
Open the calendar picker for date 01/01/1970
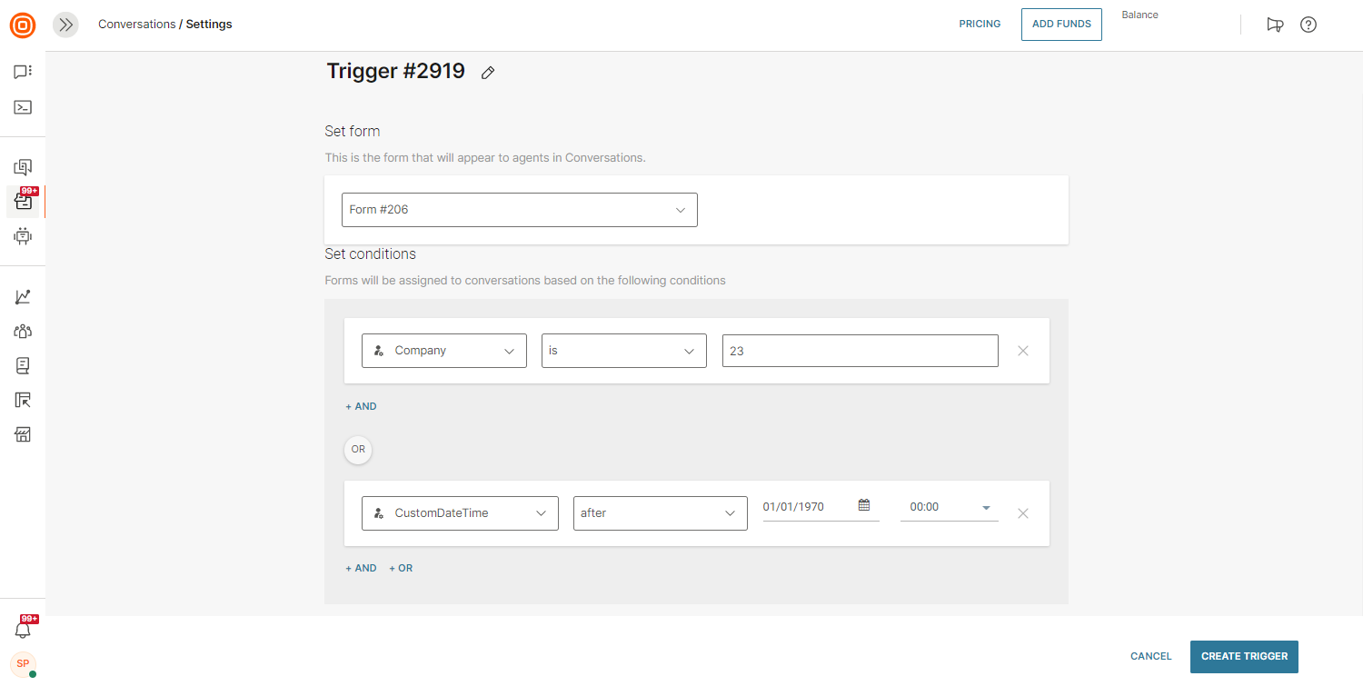tap(864, 505)
